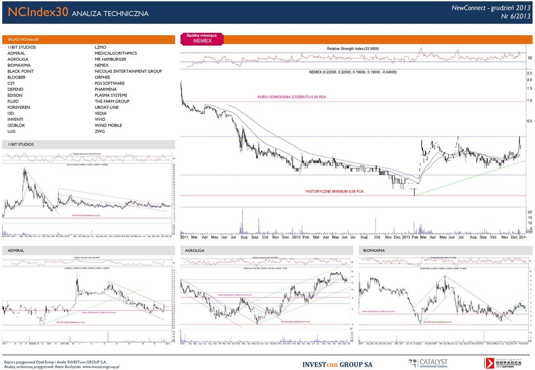Click the NewConnect - grudzień 2013 text
This screenshot has width=535, height=370.
coord(491,7)
